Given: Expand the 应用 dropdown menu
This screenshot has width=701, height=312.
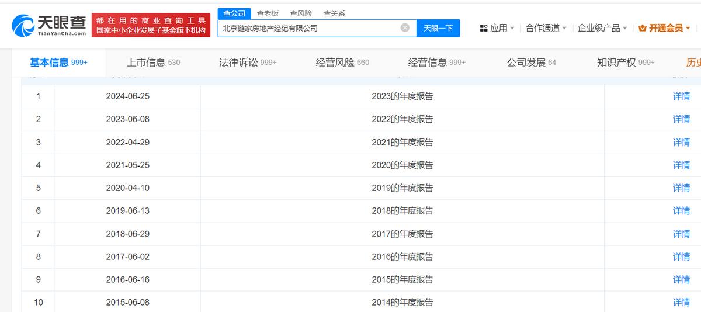Looking at the screenshot, I should (x=512, y=28).
